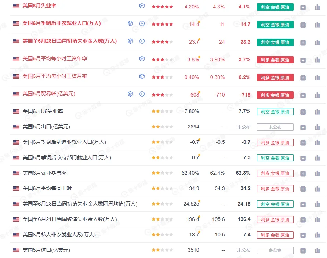The image size is (327, 258).
Task: Open 美国6月失业率 indicator link
Action: pos(39,6)
